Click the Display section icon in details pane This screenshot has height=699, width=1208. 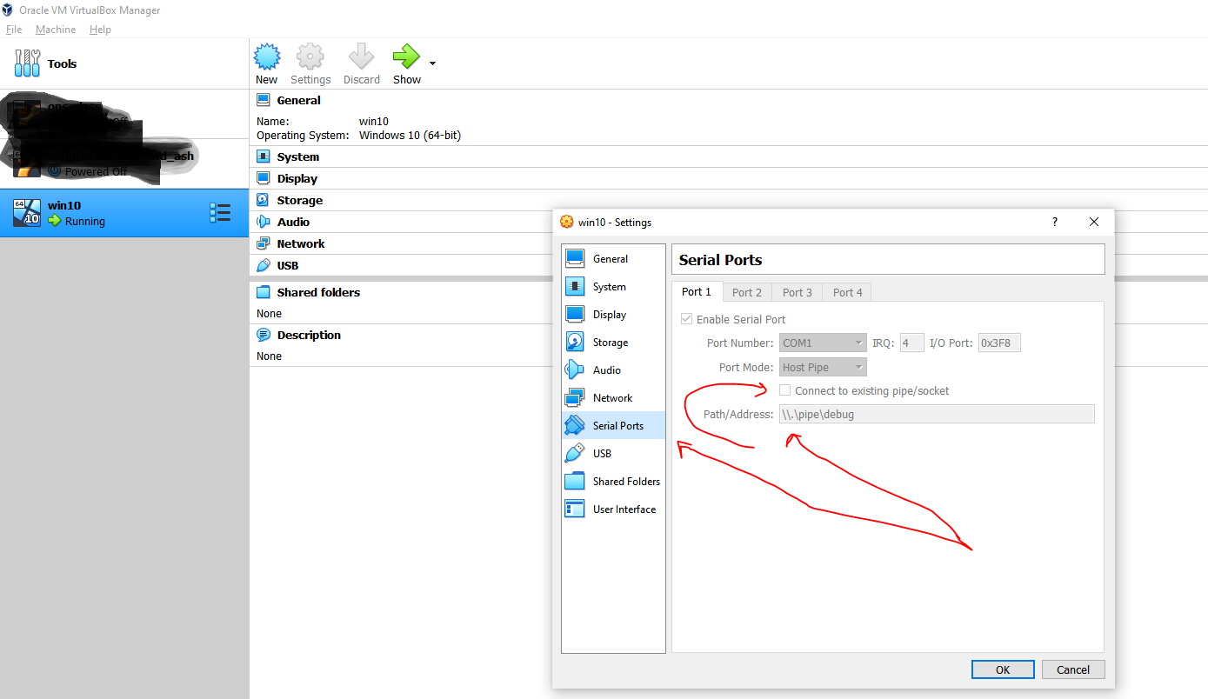click(264, 178)
